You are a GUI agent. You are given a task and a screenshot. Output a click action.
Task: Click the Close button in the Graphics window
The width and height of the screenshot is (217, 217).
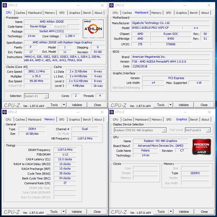coord(204,212)
